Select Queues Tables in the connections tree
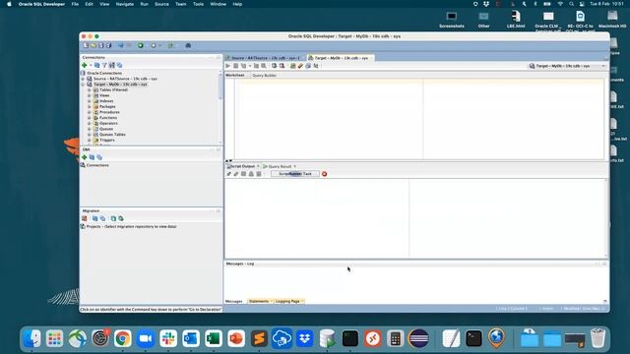The width and height of the screenshot is (630, 354). (x=112, y=135)
